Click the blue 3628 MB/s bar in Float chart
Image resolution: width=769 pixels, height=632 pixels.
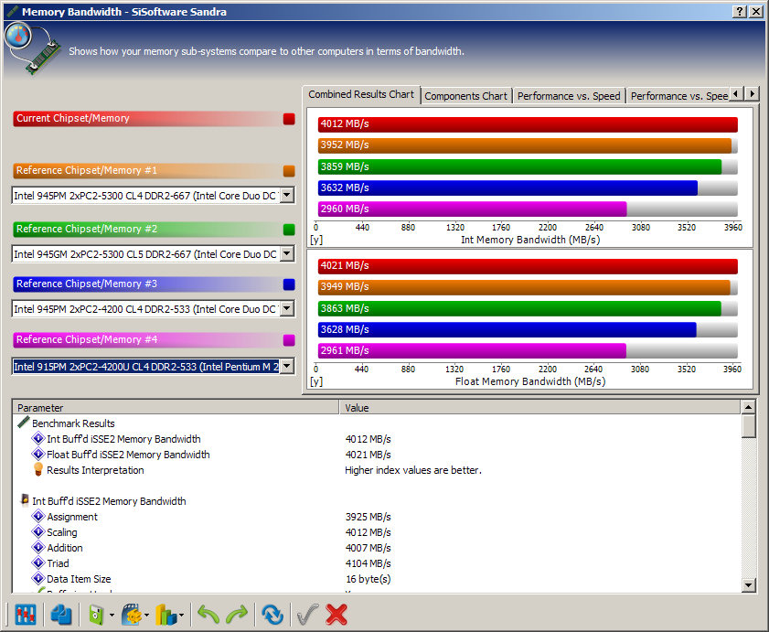point(507,330)
